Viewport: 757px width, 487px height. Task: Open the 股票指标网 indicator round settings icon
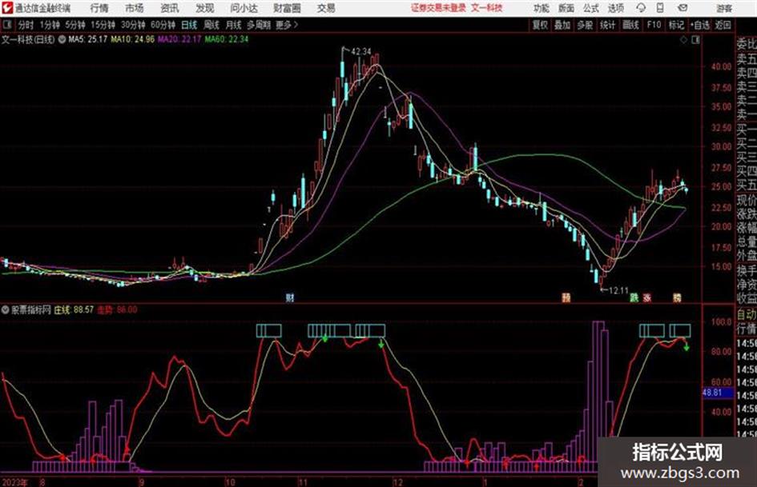[x=6, y=309]
